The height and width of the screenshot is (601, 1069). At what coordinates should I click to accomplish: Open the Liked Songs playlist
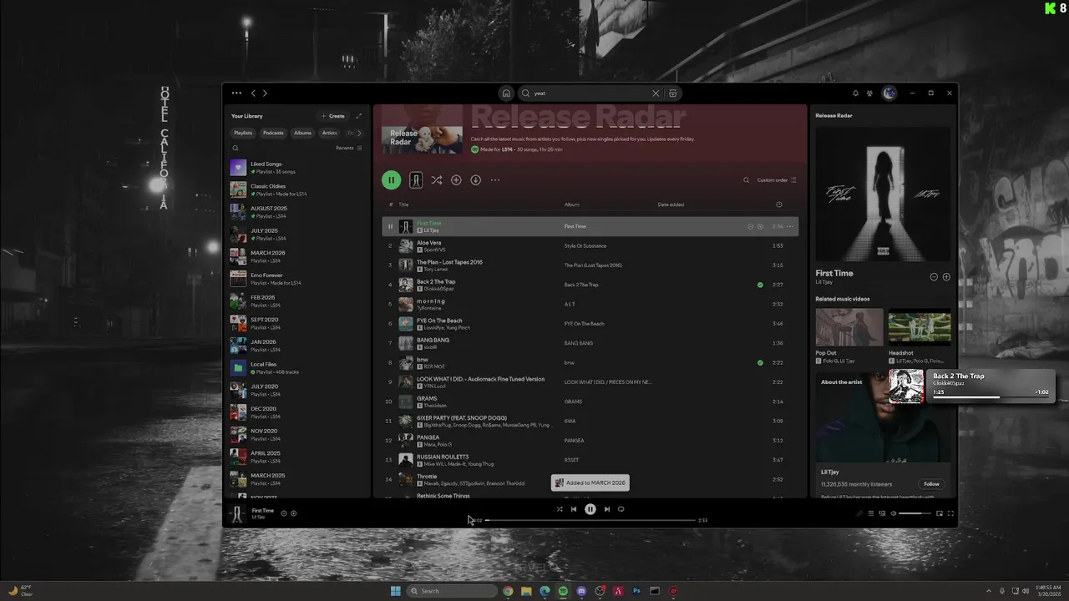click(298, 168)
